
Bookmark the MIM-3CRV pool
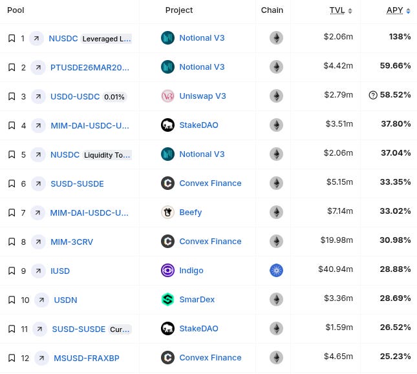click(x=12, y=242)
